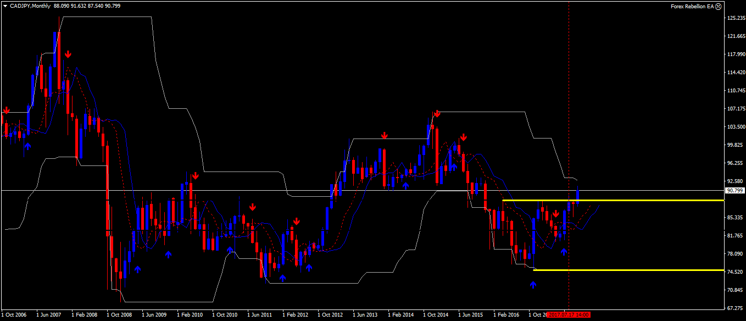This screenshot has width=746, height=321.
Task: Click the 1 Oct 2010 date label
Action: click(x=225, y=316)
